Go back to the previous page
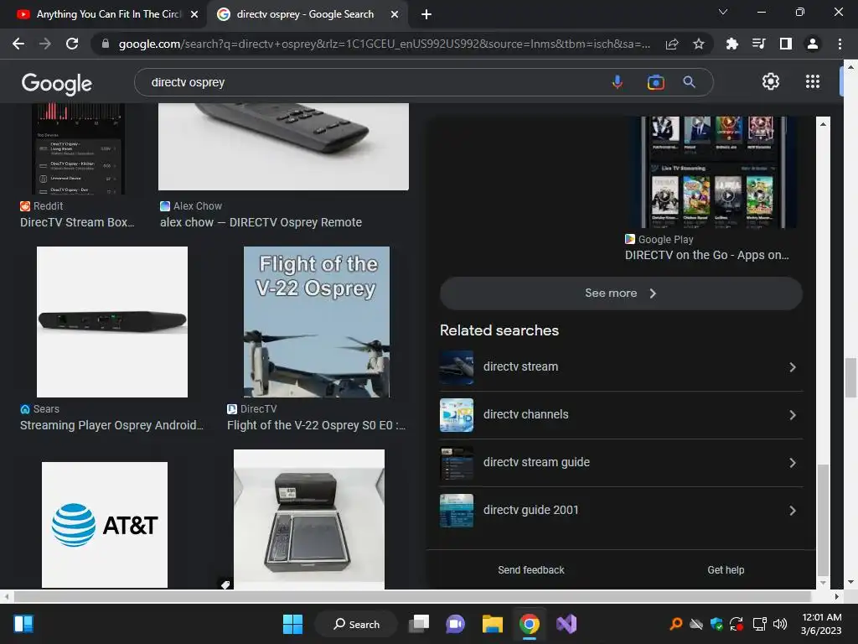The image size is (858, 644). (x=18, y=44)
